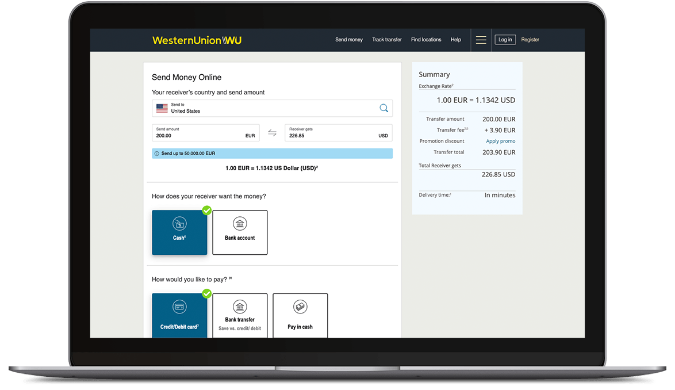The height and width of the screenshot is (390, 675).
Task: Click the cash bills icon in Pay in cash
Action: [300, 307]
